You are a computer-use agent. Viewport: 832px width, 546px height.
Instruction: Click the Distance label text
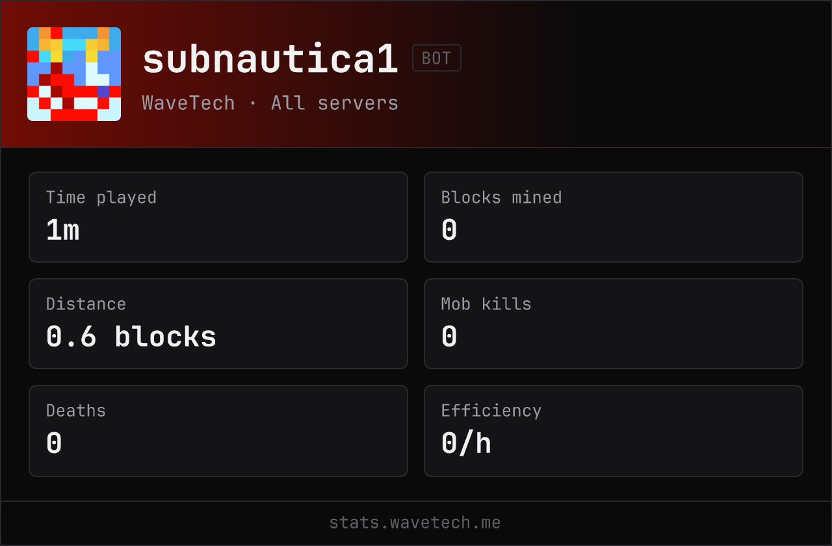pos(86,304)
